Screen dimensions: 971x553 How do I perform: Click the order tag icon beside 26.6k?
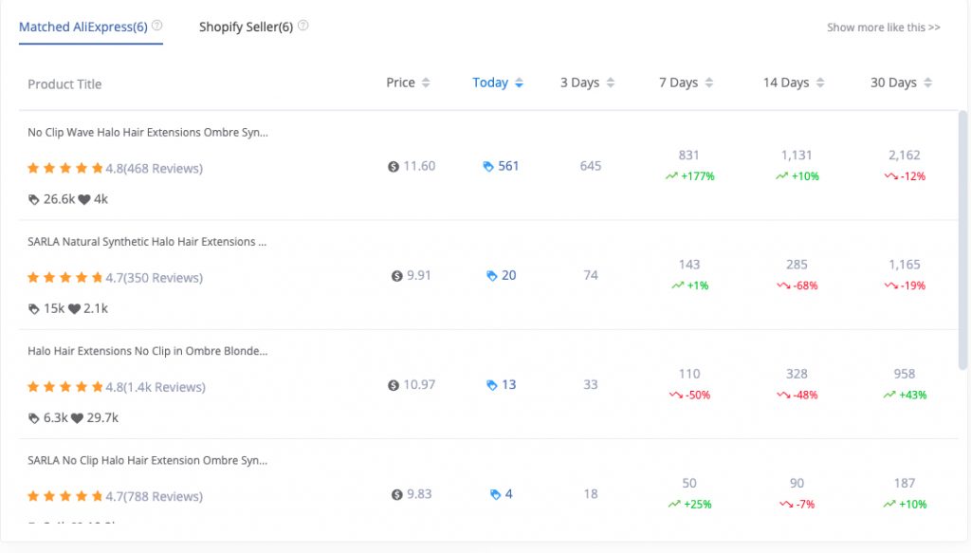(x=33, y=199)
